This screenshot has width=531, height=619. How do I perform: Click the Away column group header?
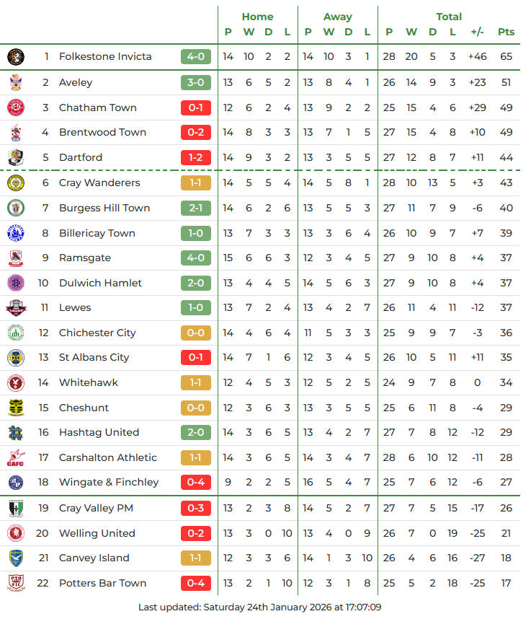click(x=337, y=17)
